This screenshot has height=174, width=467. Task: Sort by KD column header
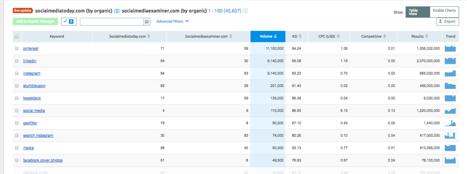pyautogui.click(x=296, y=36)
